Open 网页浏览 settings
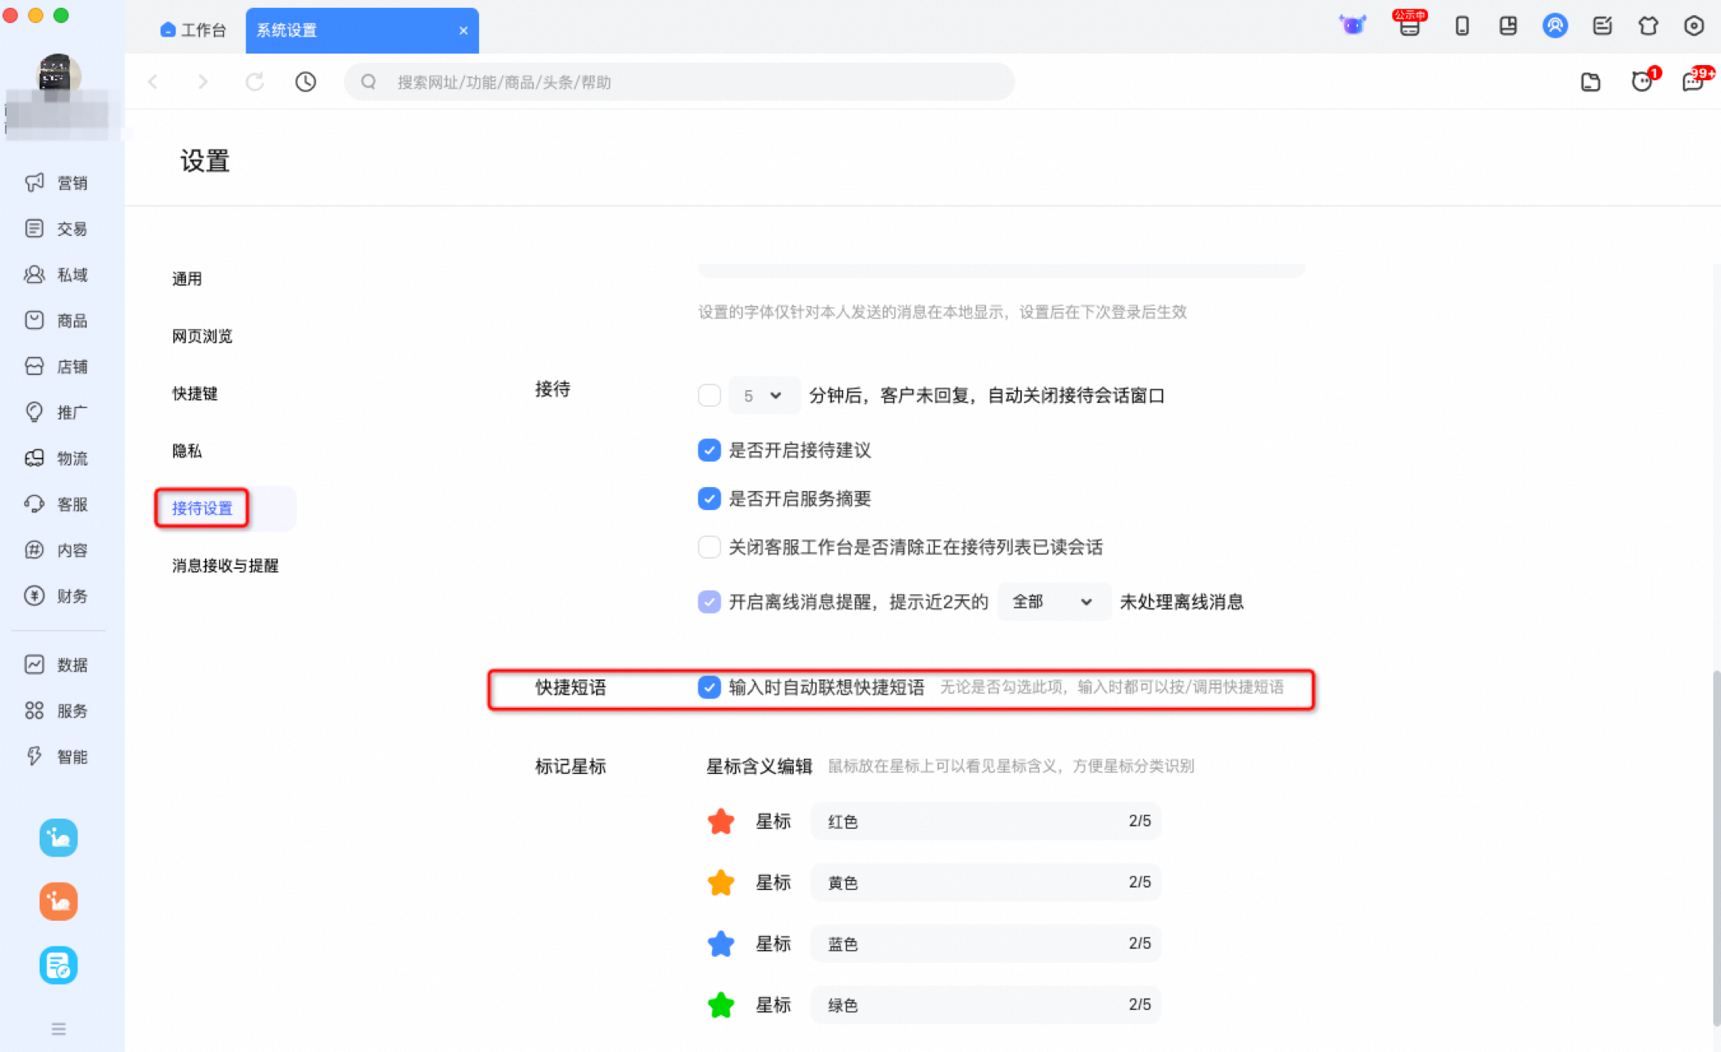The height and width of the screenshot is (1052, 1721). pos(202,336)
